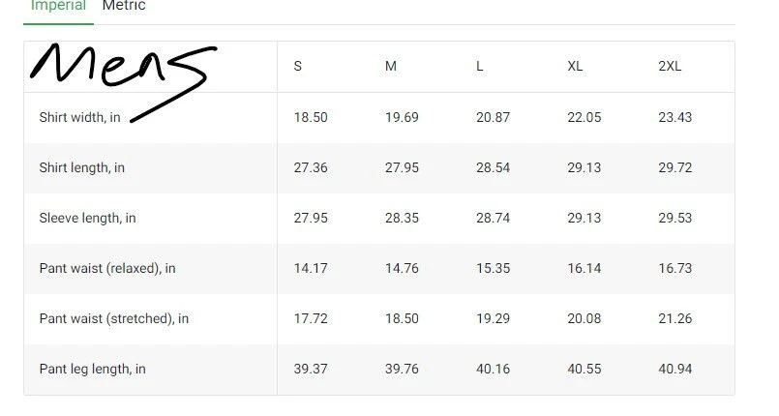Click the Pant leg length row label
Screen dimensions: 779x416
point(93,369)
